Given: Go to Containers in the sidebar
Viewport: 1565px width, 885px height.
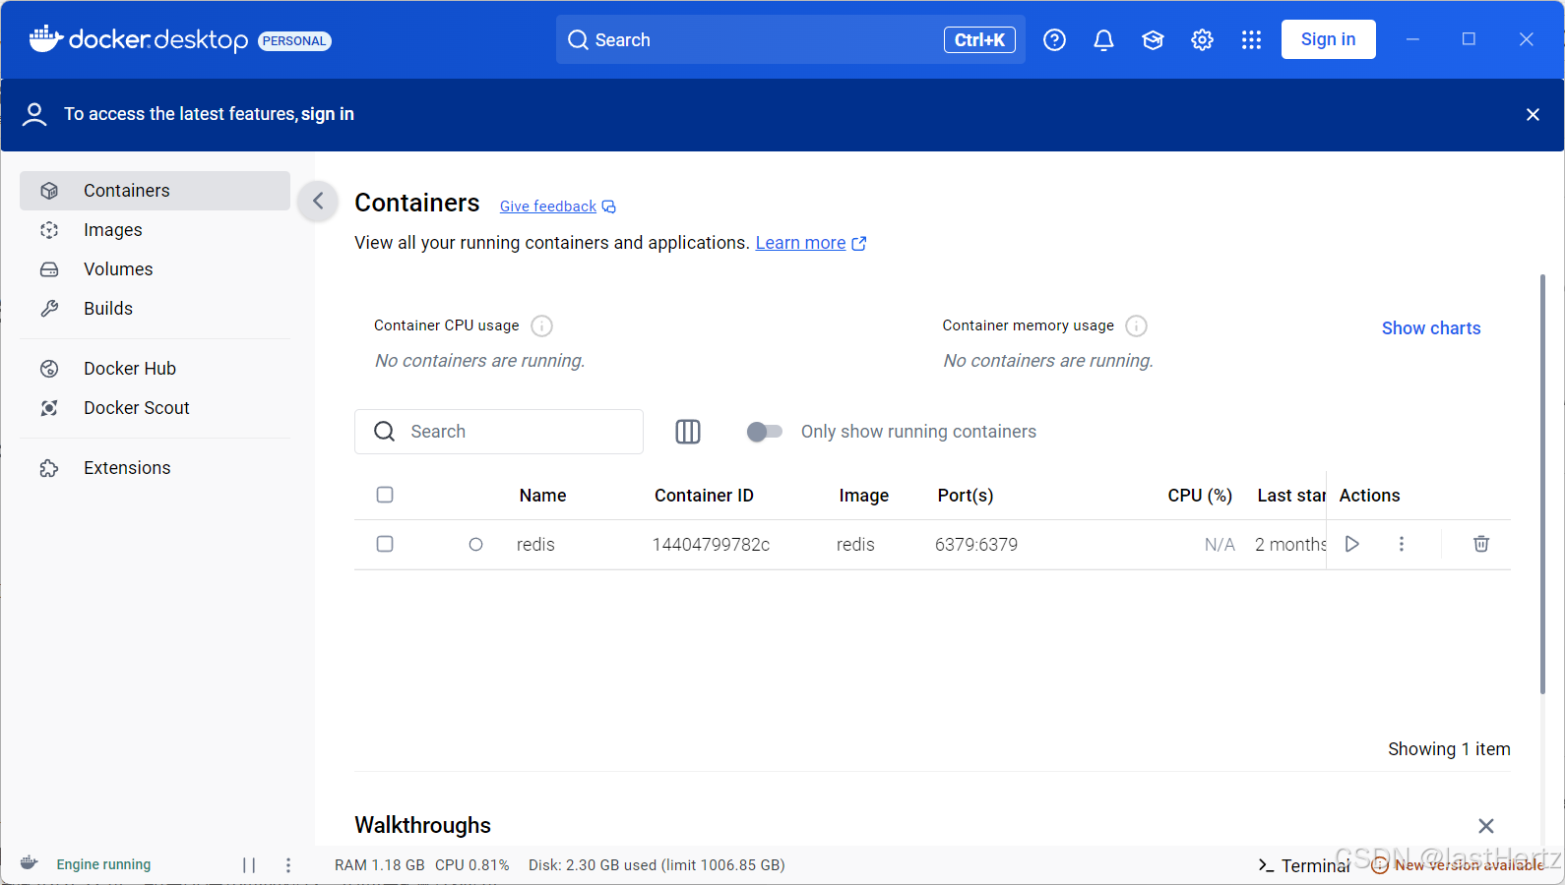Looking at the screenshot, I should point(155,191).
